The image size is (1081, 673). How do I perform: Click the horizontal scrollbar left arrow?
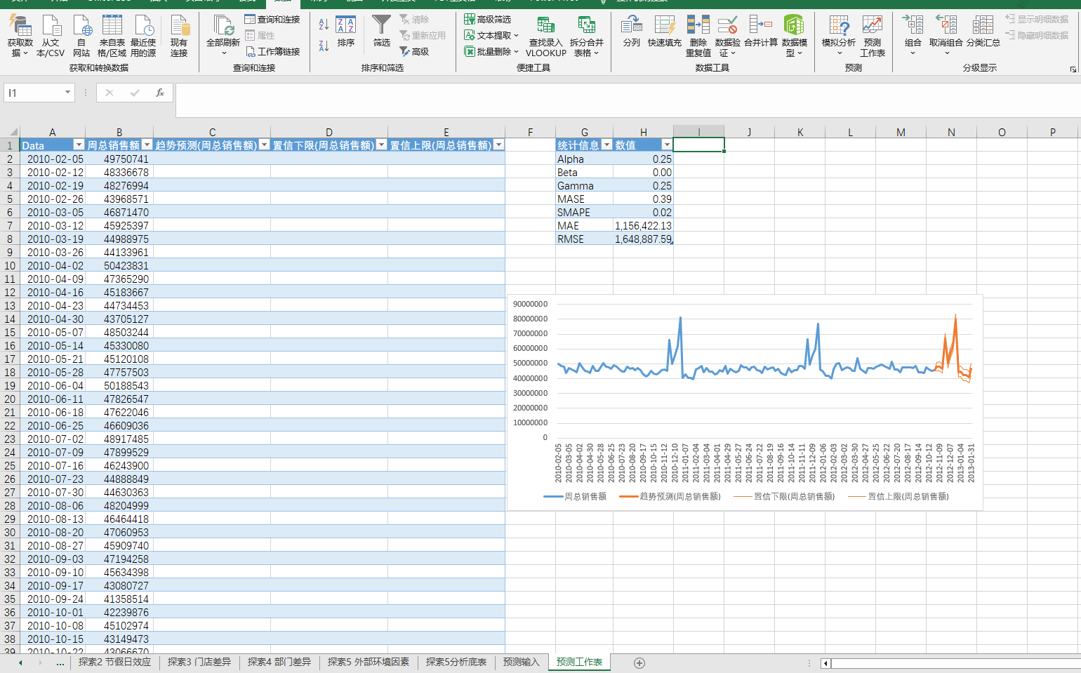point(825,663)
